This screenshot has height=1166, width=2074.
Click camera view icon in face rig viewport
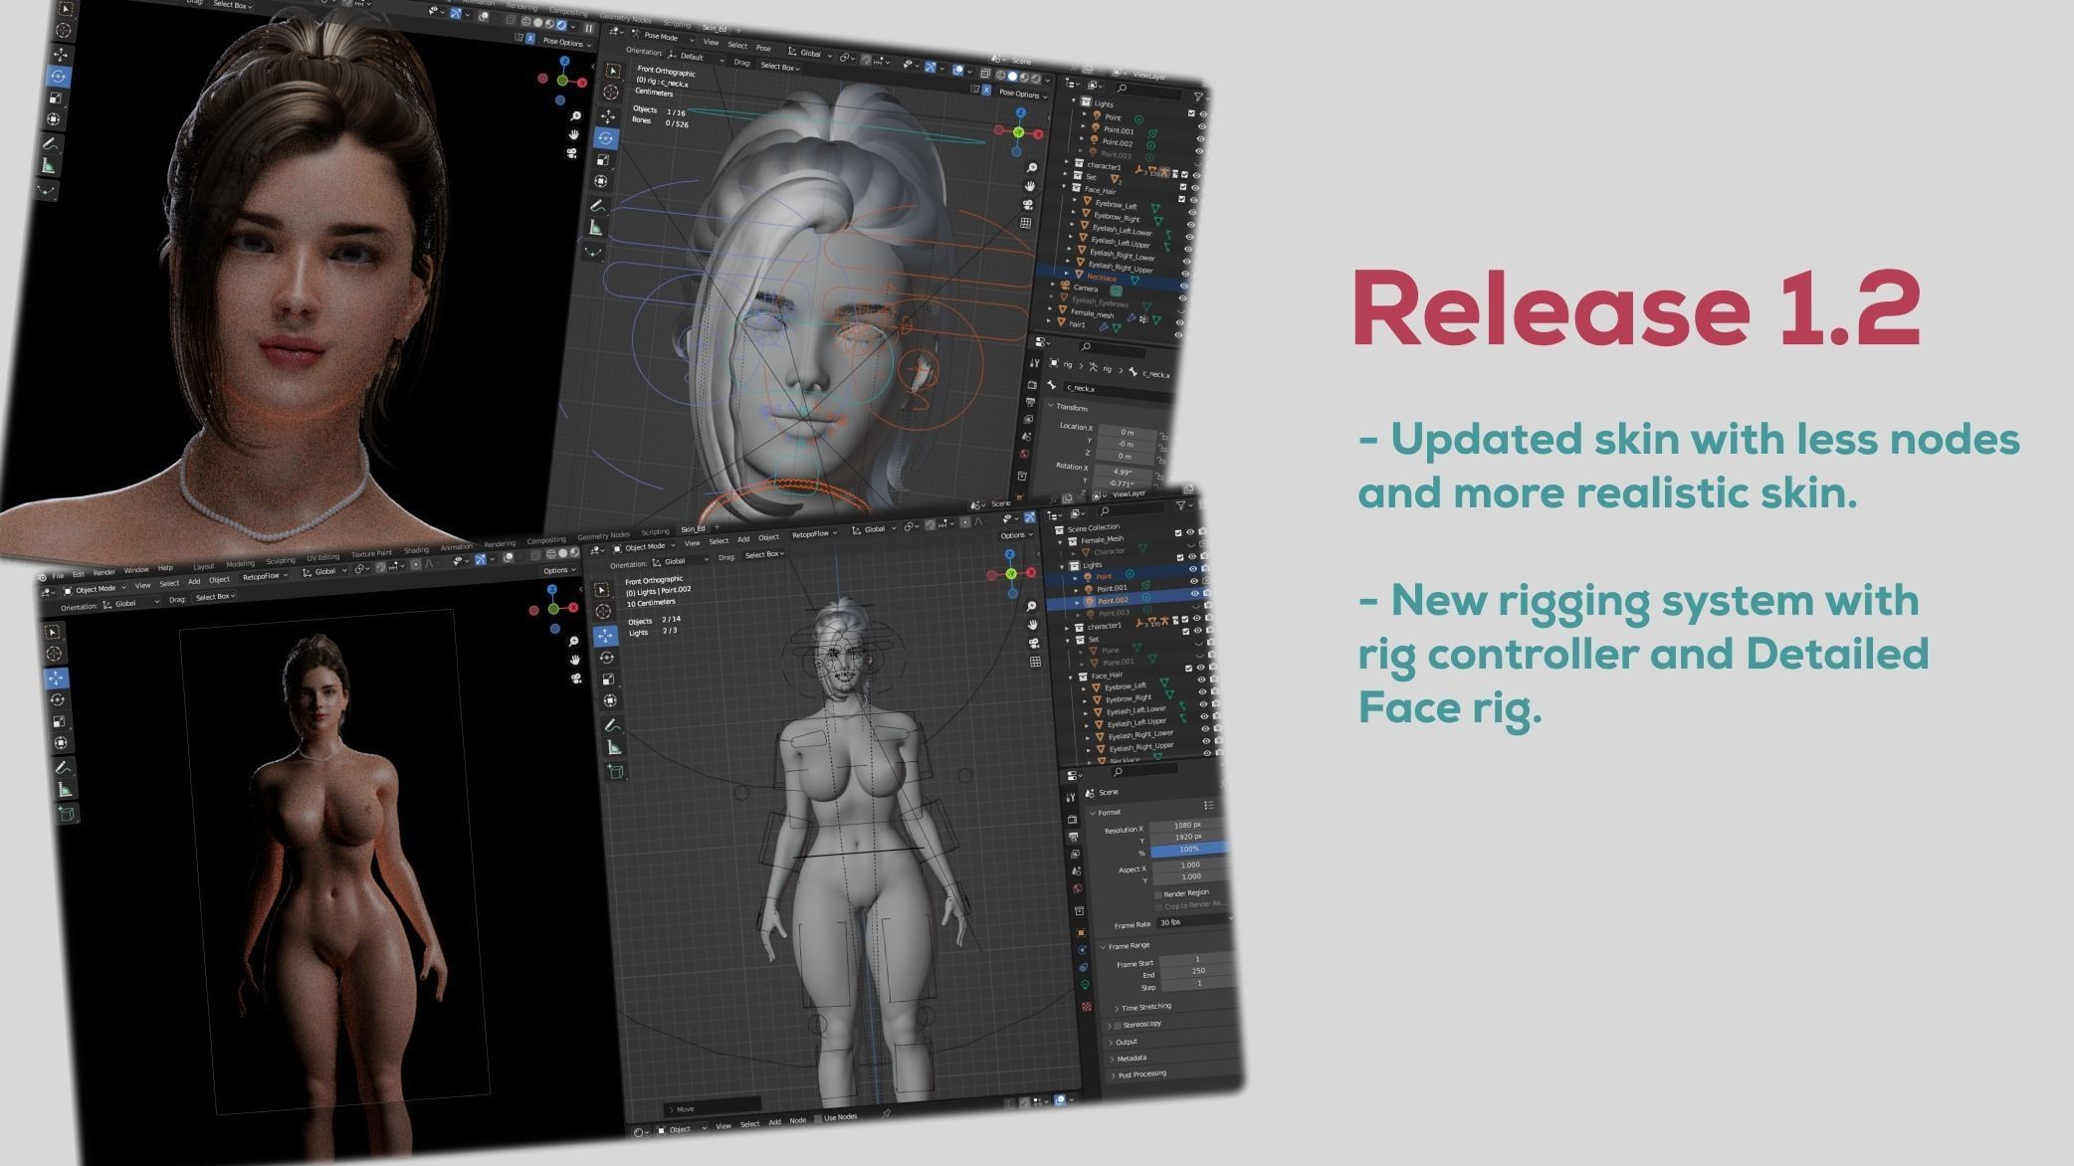coord(1028,204)
